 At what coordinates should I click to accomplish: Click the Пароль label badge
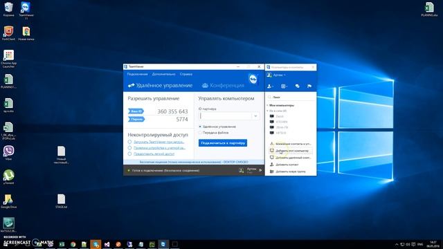click(136, 119)
